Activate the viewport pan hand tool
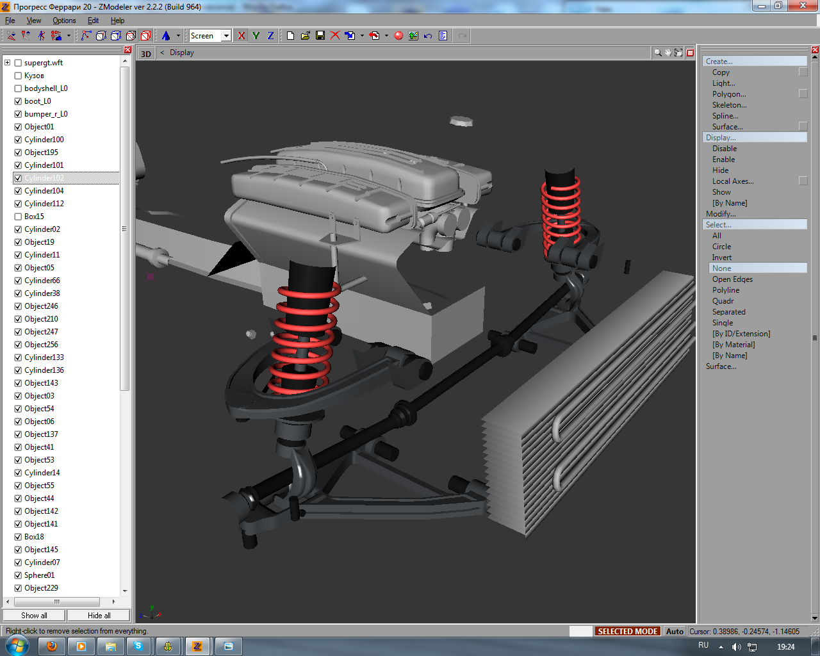 [x=668, y=53]
